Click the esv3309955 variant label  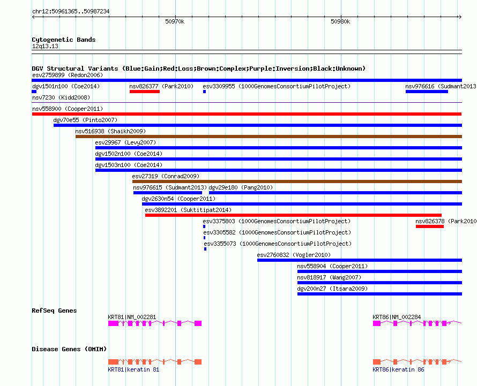pos(277,86)
